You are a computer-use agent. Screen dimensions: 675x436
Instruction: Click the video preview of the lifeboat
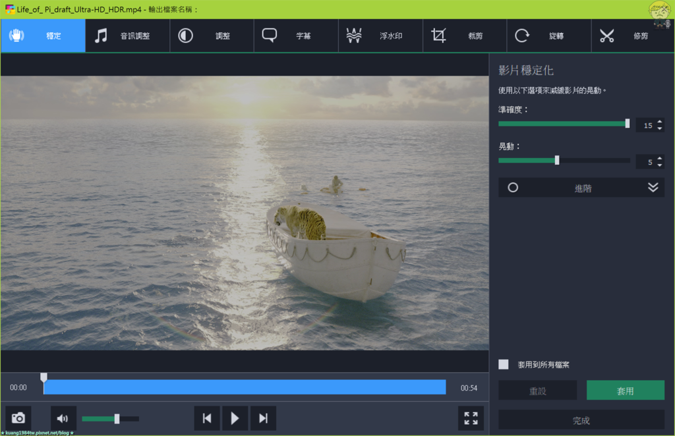(x=245, y=213)
